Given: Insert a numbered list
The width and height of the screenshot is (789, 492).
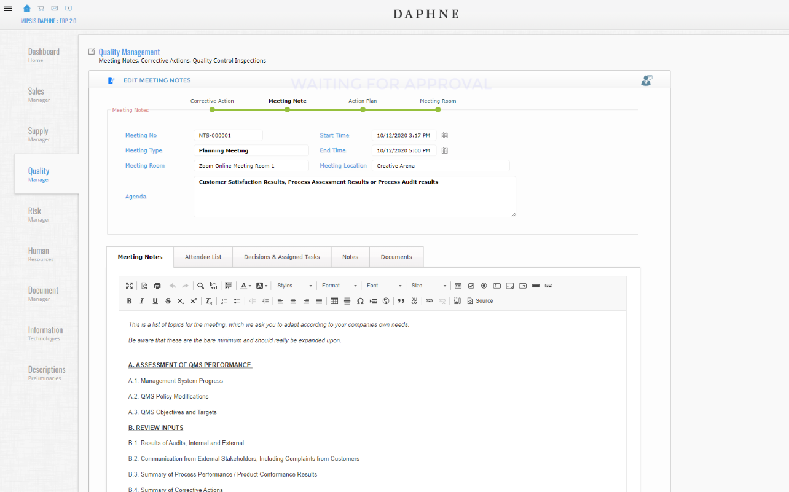Looking at the screenshot, I should (x=224, y=301).
